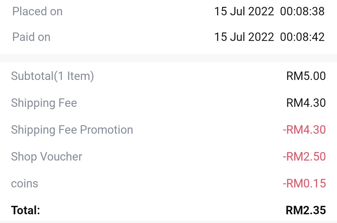Image resolution: width=337 pixels, height=223 pixels.
Task: Click the red -RM4.30 promotion discount
Action: pyautogui.click(x=304, y=130)
